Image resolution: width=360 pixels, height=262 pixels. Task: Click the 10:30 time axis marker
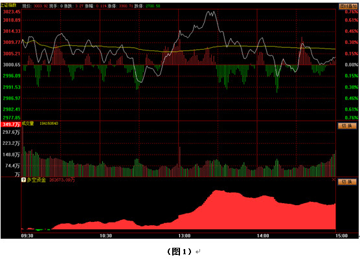tap(106, 236)
